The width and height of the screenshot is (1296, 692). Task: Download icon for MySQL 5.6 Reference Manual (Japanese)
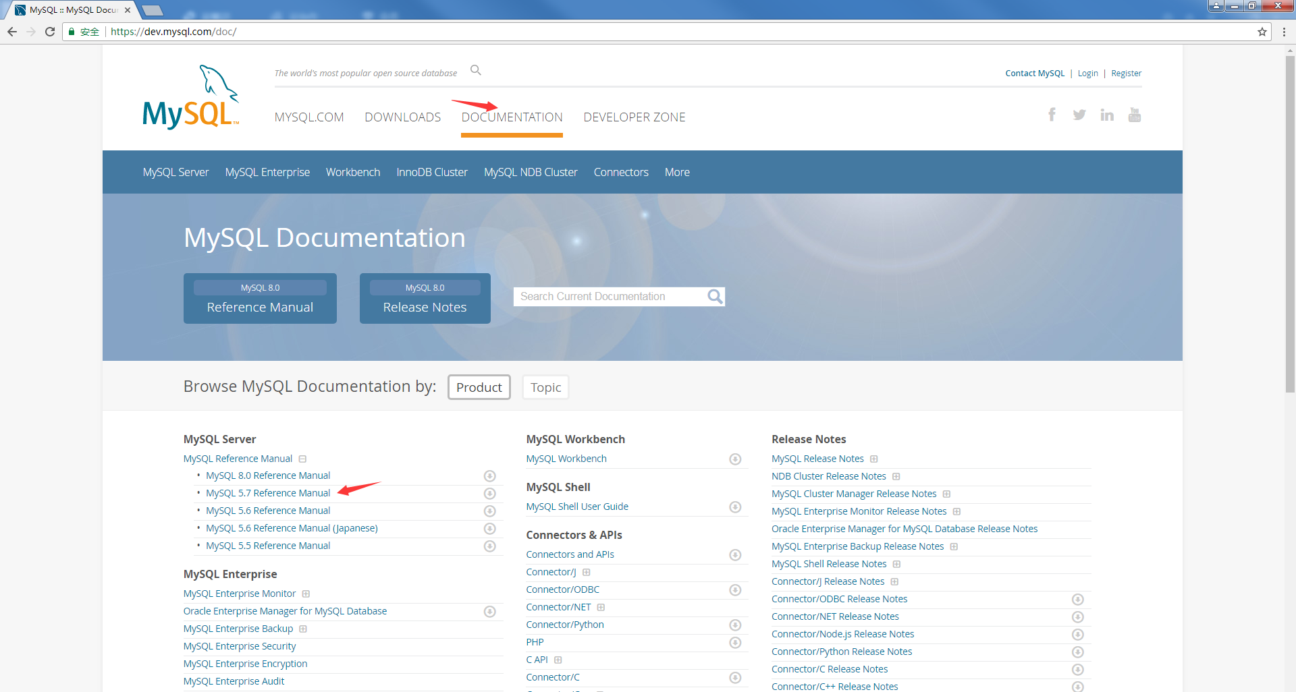pos(490,529)
